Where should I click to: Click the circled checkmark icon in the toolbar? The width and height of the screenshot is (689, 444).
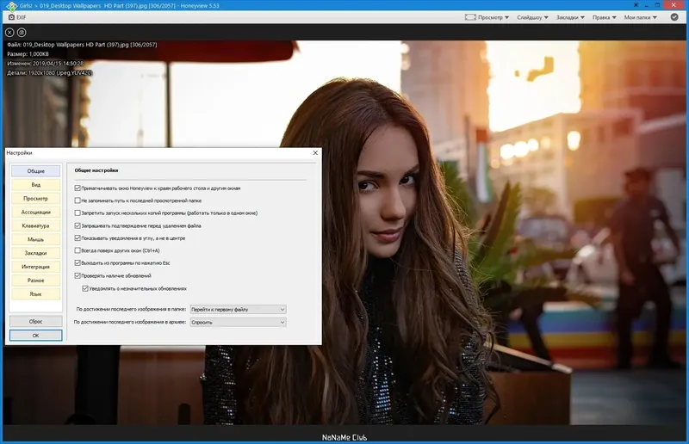pos(674,17)
